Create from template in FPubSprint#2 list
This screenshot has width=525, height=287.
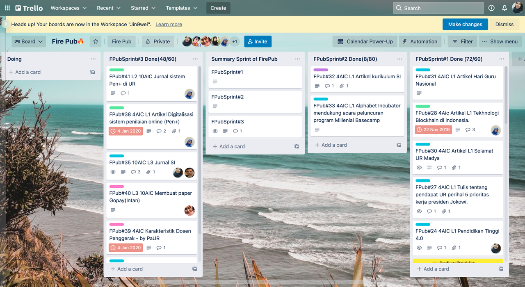click(x=399, y=145)
